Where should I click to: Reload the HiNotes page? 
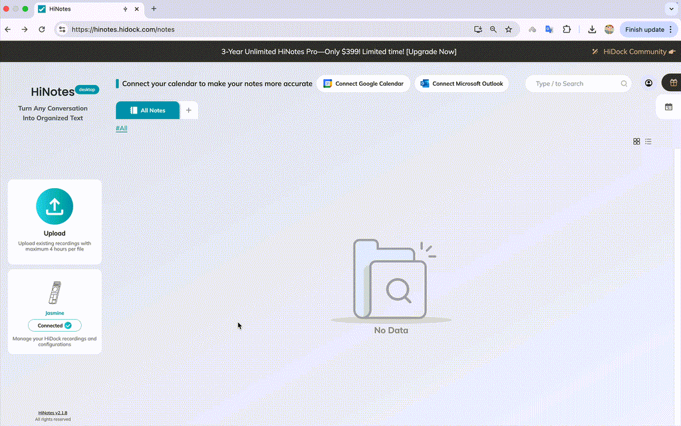click(x=42, y=29)
